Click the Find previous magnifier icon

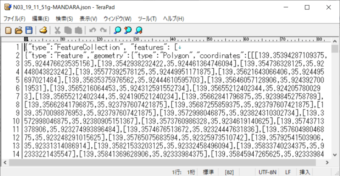pyautogui.click(x=128, y=30)
